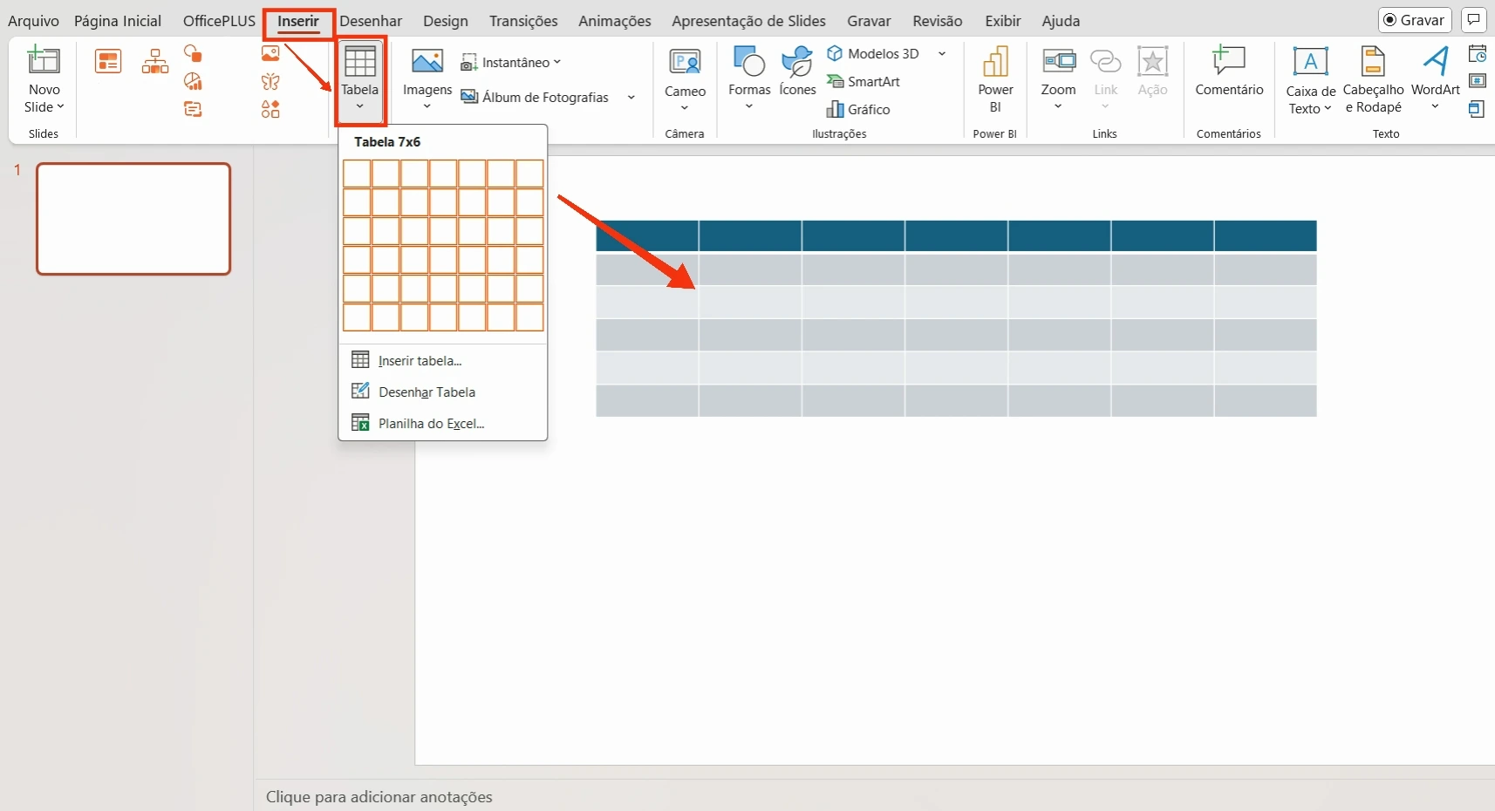Click the Ícones icon button
The image size is (1495, 811).
pos(797,72)
